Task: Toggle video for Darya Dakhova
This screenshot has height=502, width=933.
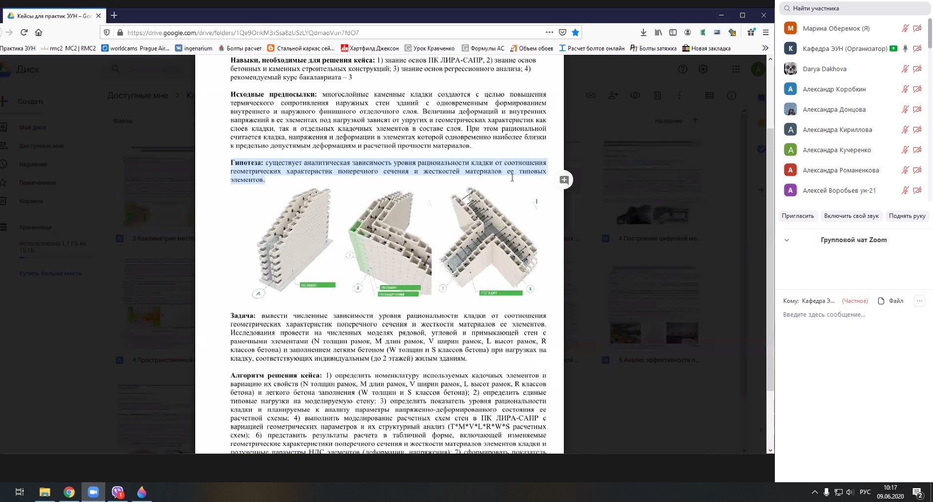Action: [x=917, y=69]
